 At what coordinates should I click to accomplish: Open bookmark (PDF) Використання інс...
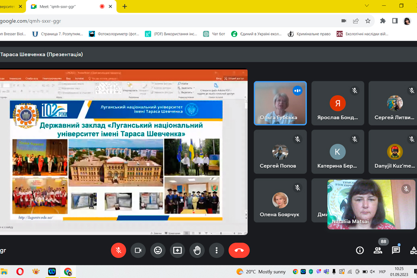pyautogui.click(x=171, y=34)
